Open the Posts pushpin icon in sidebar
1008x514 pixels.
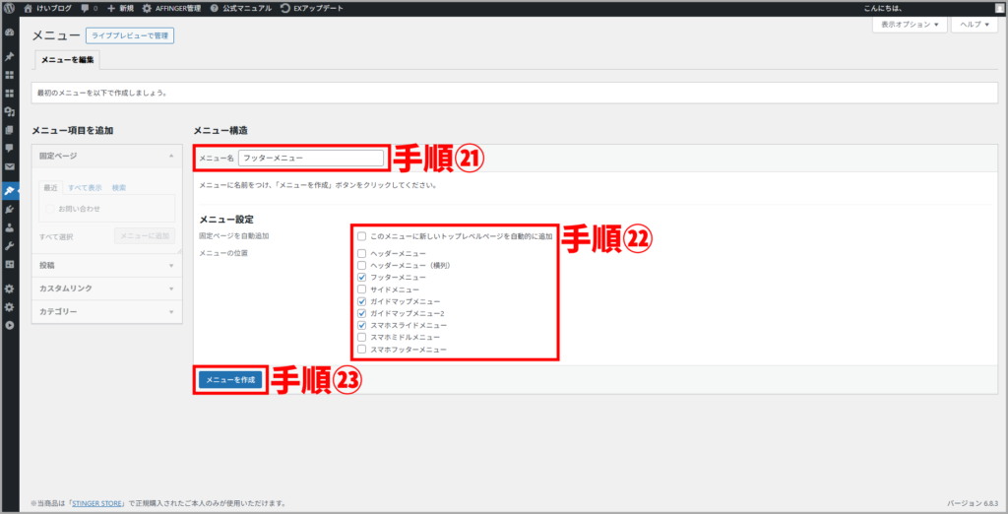pos(9,56)
